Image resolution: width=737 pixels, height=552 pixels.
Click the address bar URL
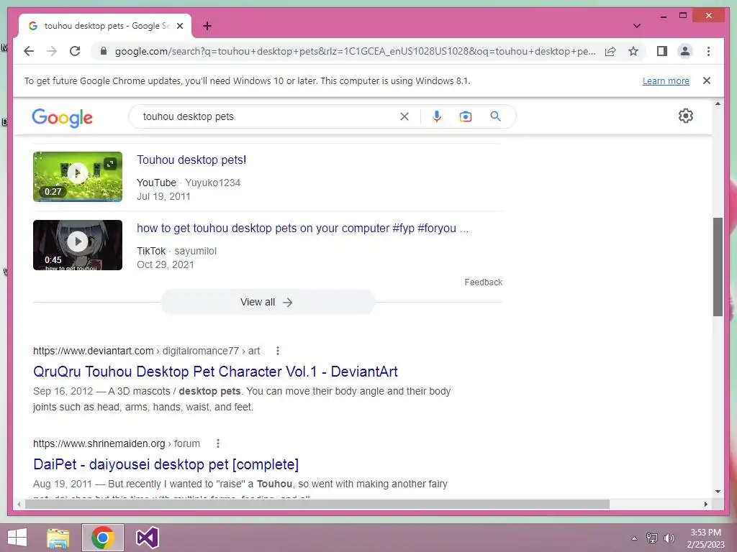pos(355,51)
